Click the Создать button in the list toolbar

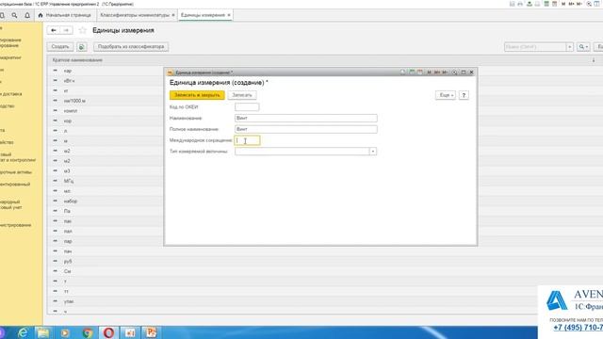tap(60, 47)
